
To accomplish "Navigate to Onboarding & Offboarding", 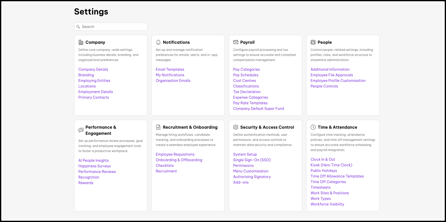I will click(179, 160).
